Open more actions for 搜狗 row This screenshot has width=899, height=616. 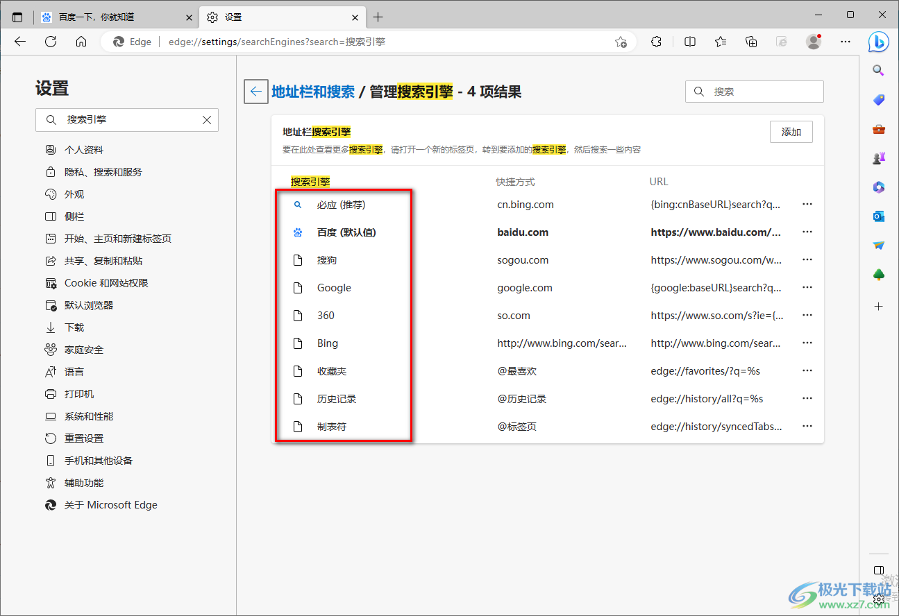807,260
